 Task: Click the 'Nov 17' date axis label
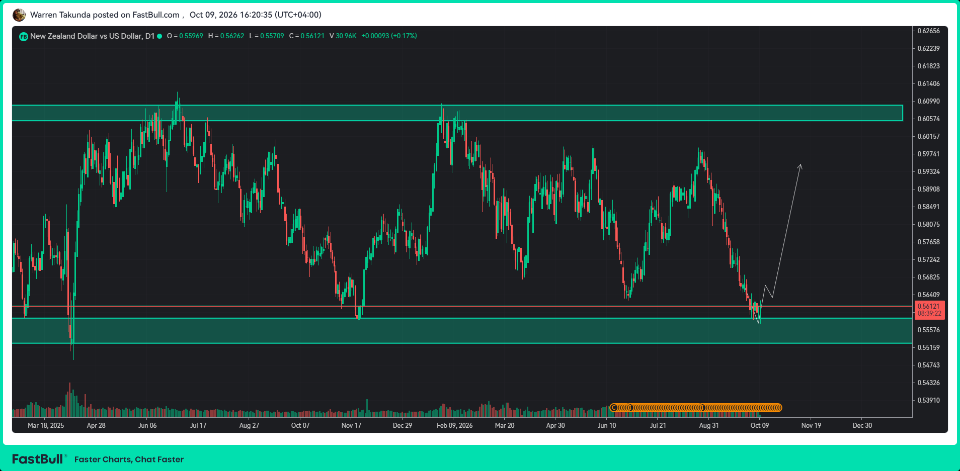[351, 425]
